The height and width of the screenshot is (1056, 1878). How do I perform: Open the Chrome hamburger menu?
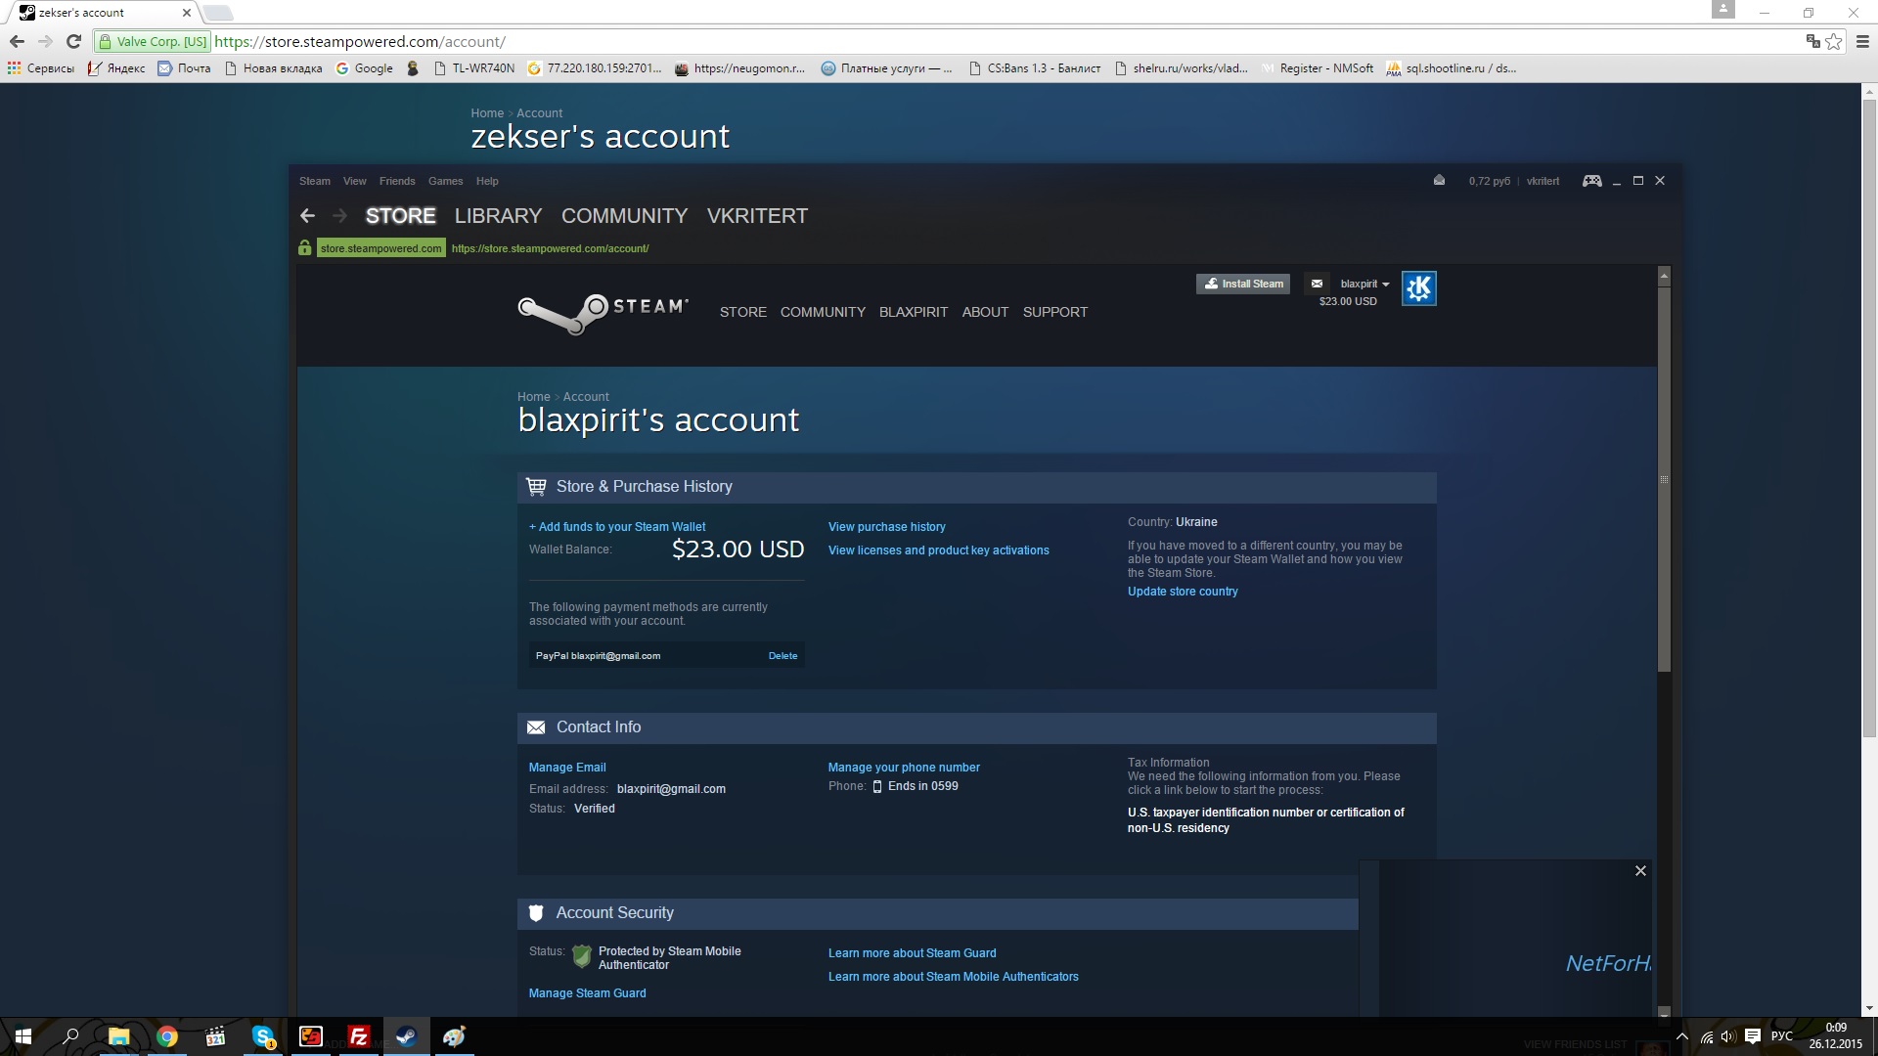pos(1862,41)
